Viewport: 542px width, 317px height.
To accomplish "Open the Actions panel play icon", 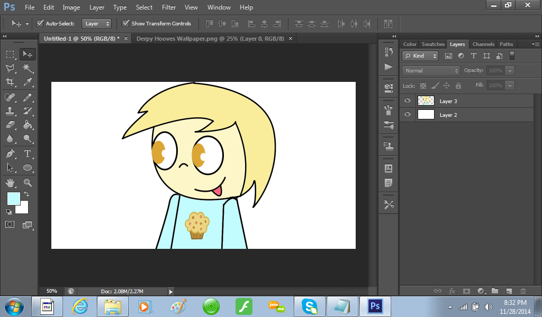I will pyautogui.click(x=389, y=67).
